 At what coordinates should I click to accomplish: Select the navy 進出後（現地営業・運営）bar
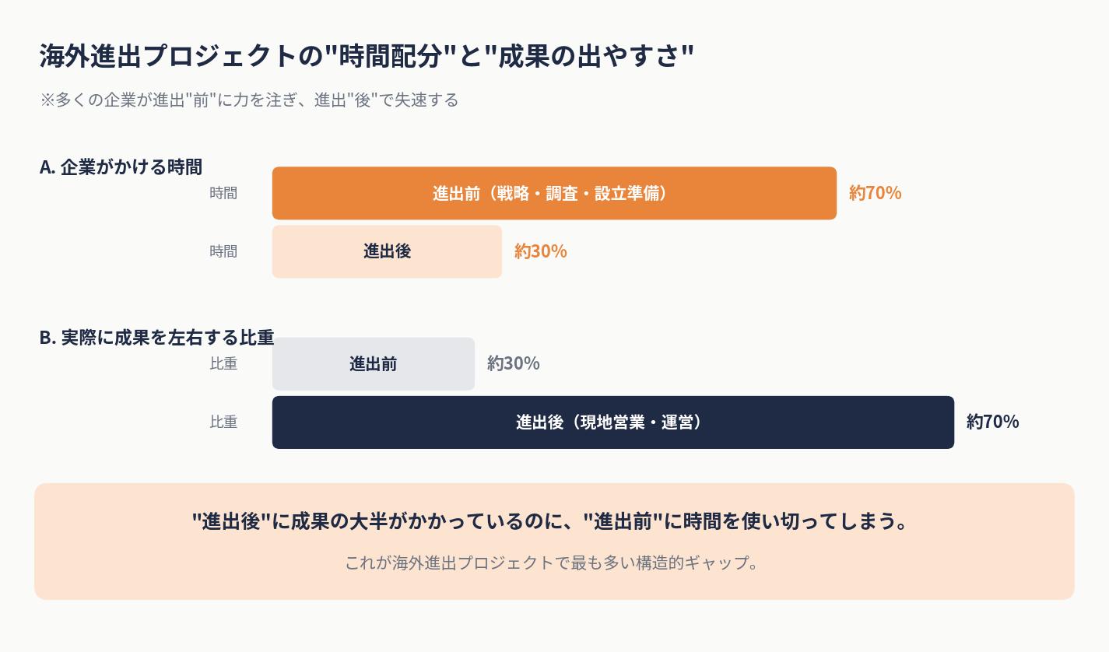(612, 422)
